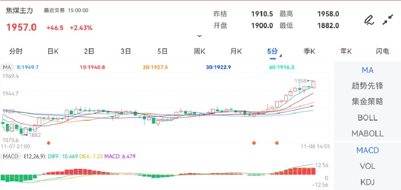Select the BOLL indicator
This screenshot has height=190, width=401.
pos(368,118)
